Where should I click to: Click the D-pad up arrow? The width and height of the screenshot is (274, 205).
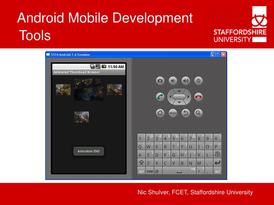click(179, 91)
